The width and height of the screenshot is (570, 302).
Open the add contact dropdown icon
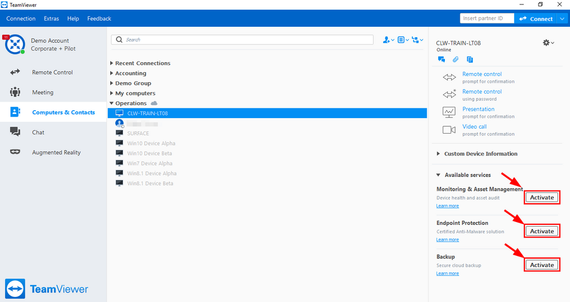388,39
